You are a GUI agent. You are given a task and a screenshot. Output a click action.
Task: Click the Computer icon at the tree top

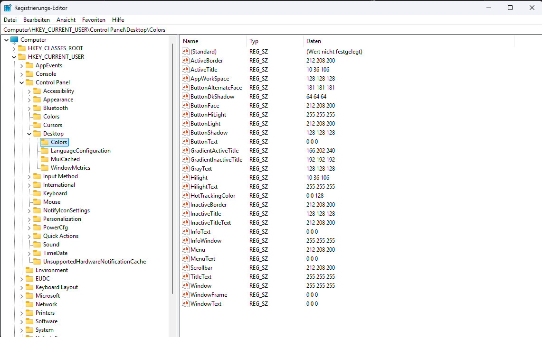coord(14,39)
